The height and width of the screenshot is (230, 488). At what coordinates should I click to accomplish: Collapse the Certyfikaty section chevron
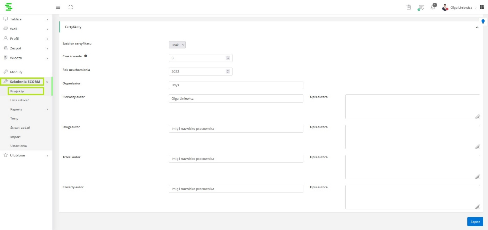point(477,27)
